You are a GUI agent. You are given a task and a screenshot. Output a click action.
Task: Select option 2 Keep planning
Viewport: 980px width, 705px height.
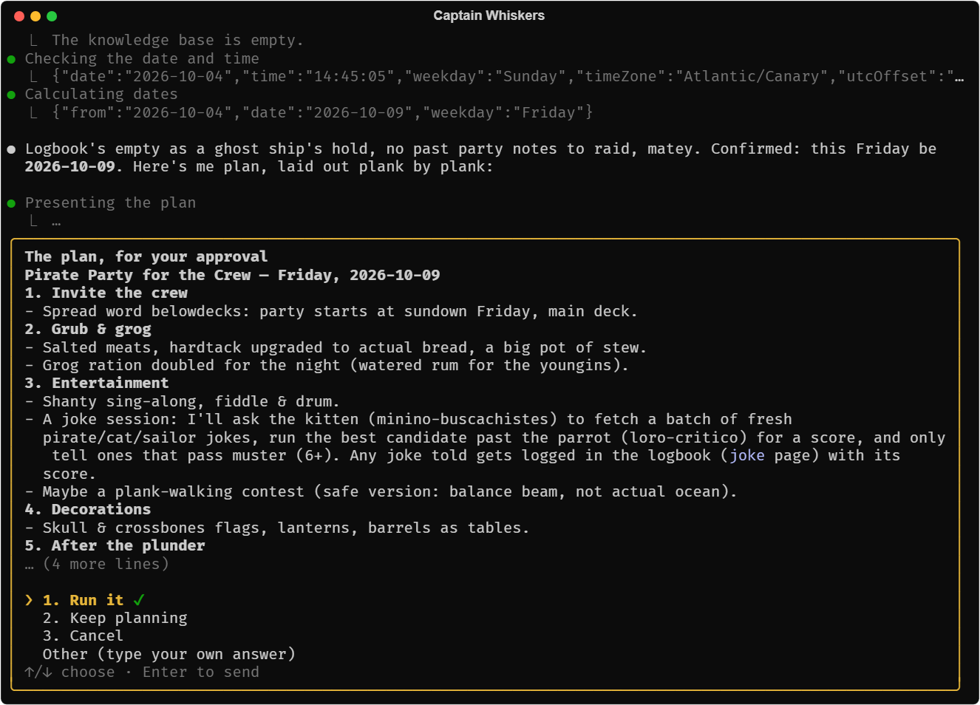115,619
